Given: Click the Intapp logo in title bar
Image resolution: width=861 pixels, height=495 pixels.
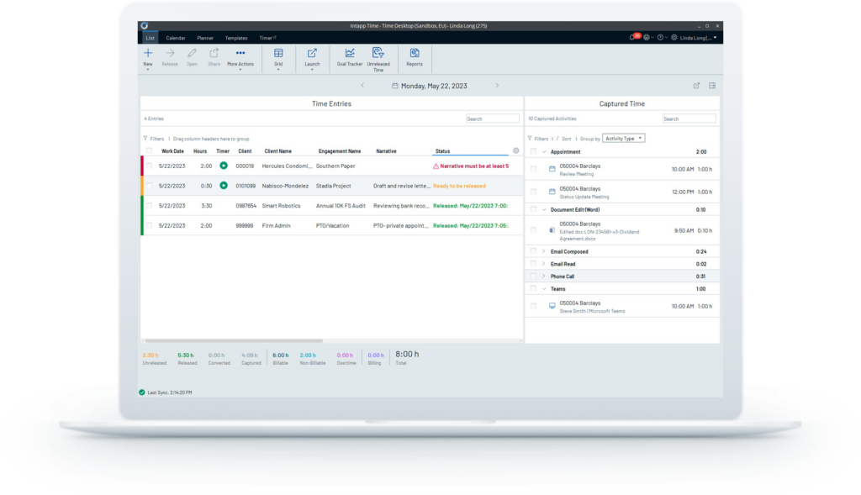Looking at the screenshot, I should coord(145,26).
